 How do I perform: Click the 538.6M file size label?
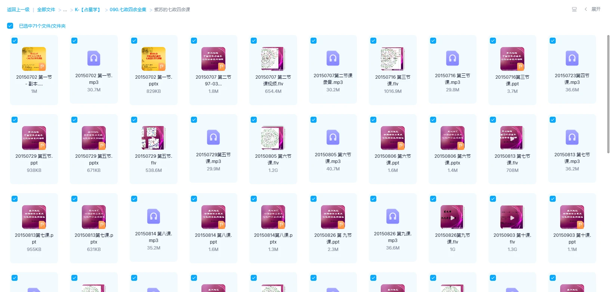click(x=154, y=170)
